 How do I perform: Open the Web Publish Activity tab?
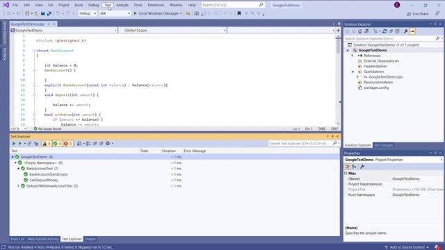pos(43,239)
